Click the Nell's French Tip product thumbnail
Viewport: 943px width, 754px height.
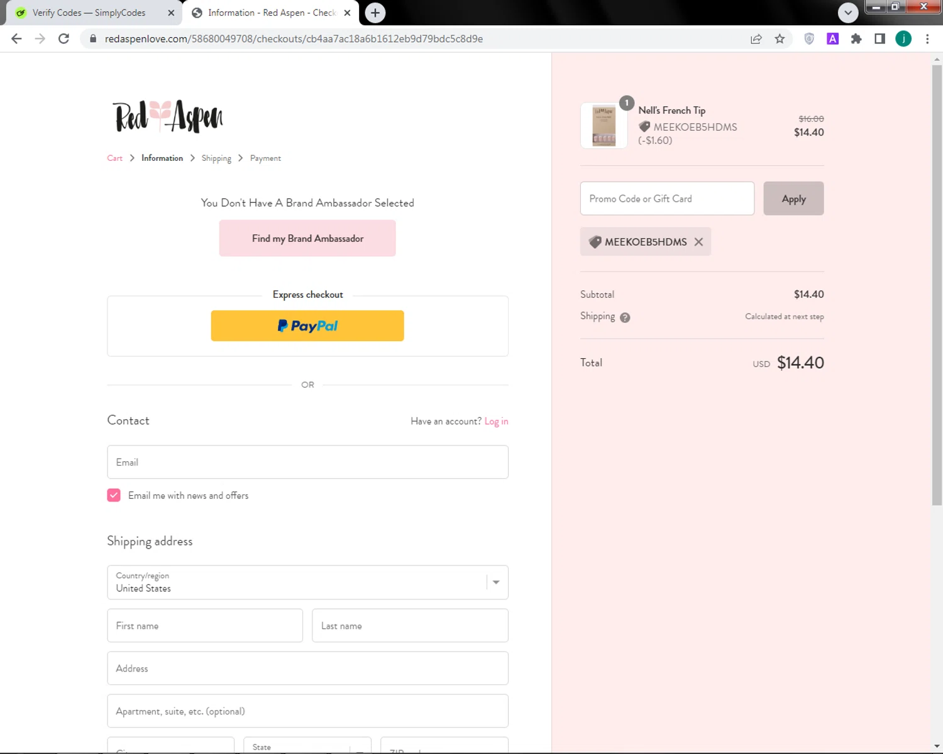point(604,126)
